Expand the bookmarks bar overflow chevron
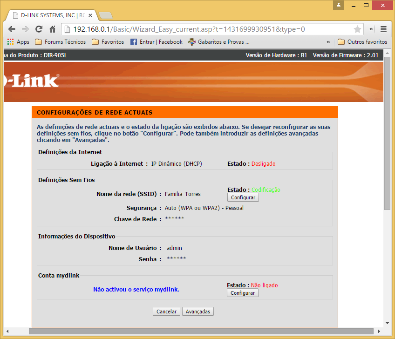395x339 pixels. click(x=328, y=42)
